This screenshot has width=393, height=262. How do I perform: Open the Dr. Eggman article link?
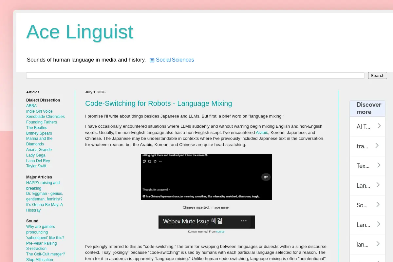point(44,196)
